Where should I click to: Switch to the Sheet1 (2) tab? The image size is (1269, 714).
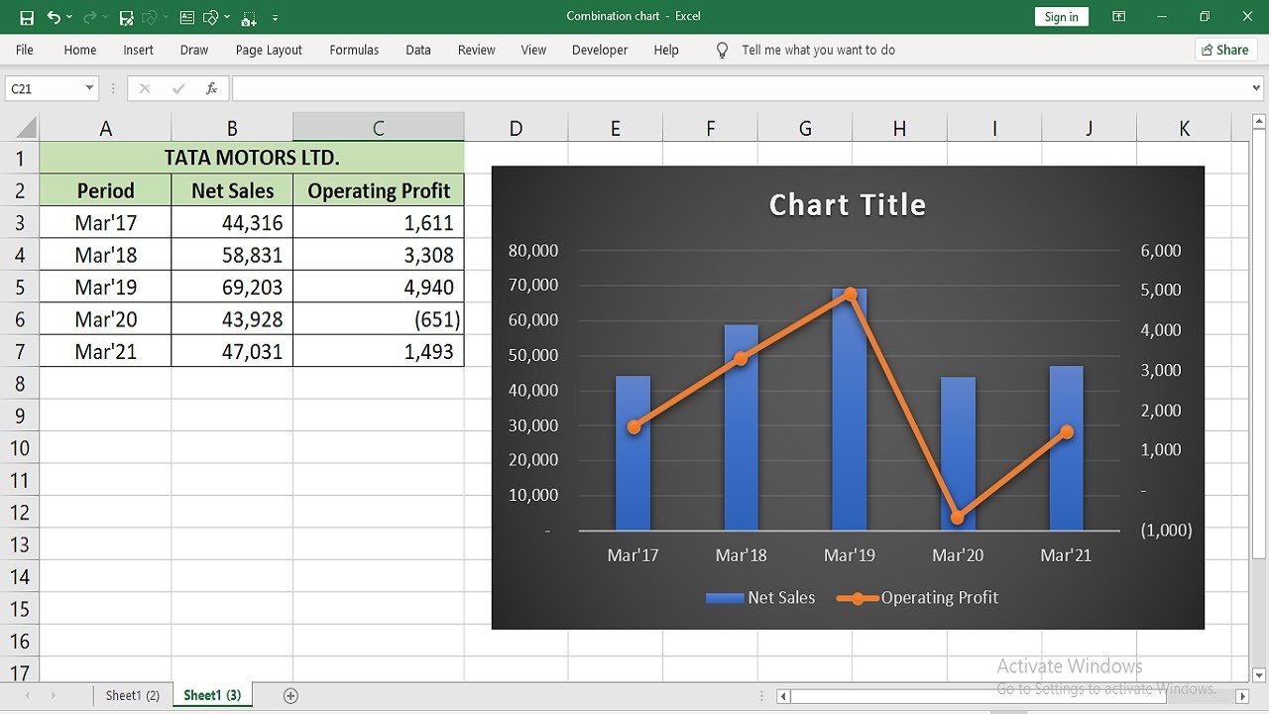pyautogui.click(x=133, y=696)
